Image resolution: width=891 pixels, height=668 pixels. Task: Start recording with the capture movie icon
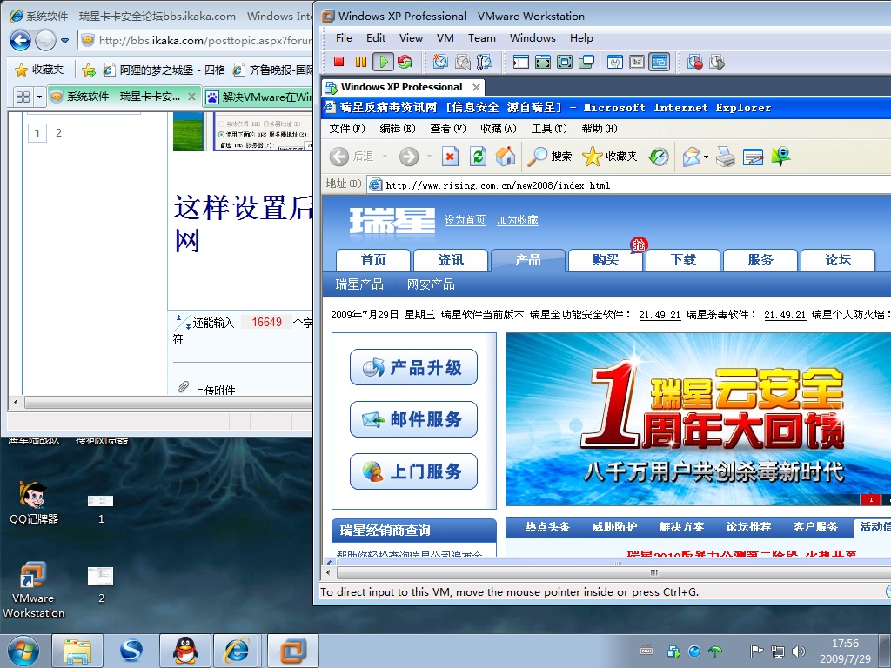pos(695,62)
